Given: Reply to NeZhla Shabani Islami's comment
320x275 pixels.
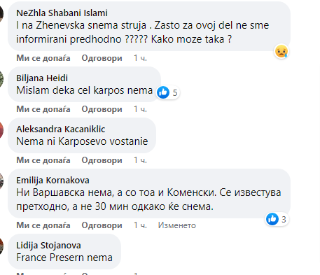Looking at the screenshot, I should pos(102,58).
